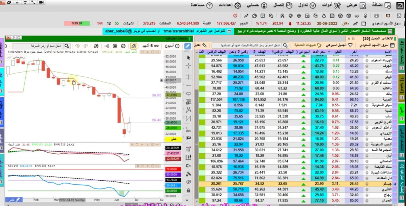Click the red refresh icon in top toolbar

pos(235,16)
